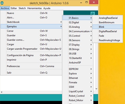The height and width of the screenshot is (104, 125).
Task: Select Cargar to upload sketch
Action: tap(31, 44)
